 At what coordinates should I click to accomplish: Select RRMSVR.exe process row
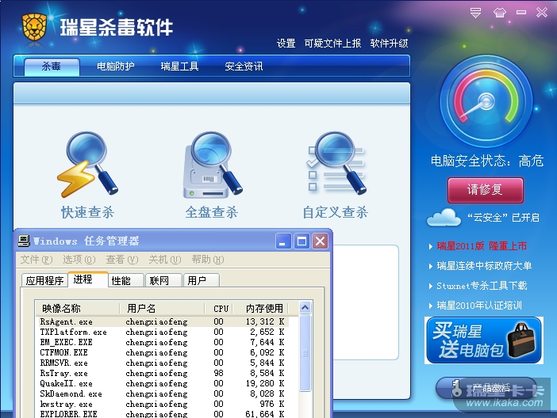click(163, 363)
